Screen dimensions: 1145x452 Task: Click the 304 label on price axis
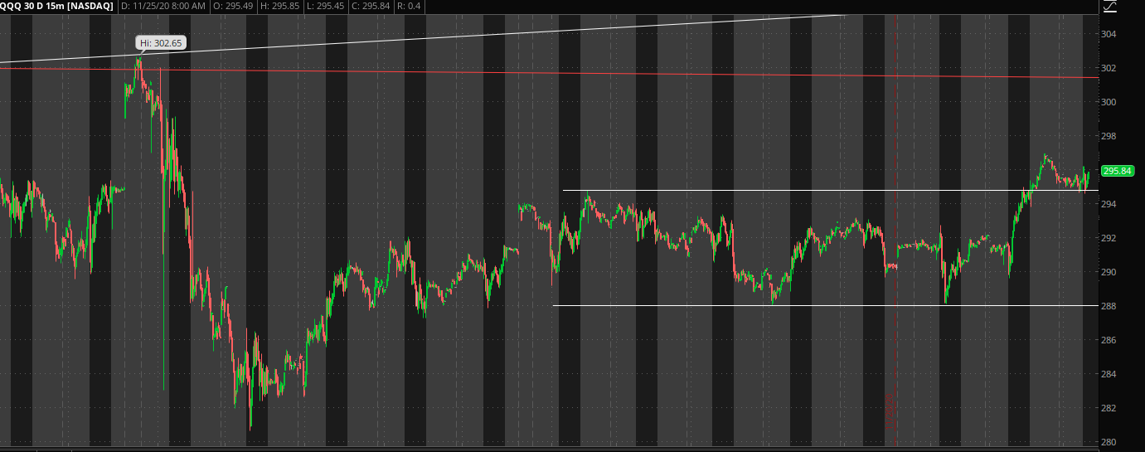pos(1109,34)
